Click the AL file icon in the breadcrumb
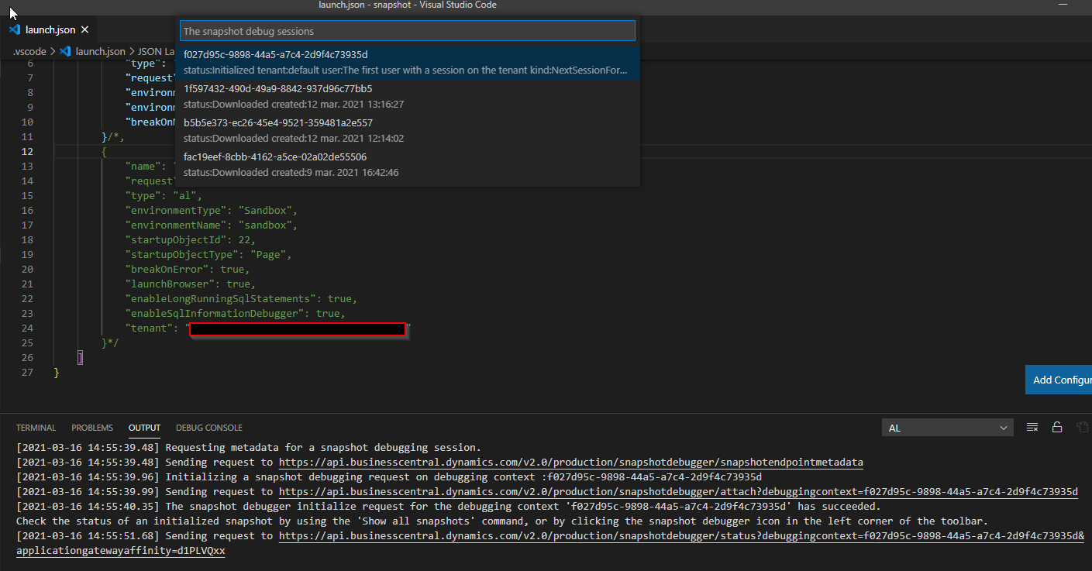Viewport: 1092px width, 571px height. [x=67, y=51]
